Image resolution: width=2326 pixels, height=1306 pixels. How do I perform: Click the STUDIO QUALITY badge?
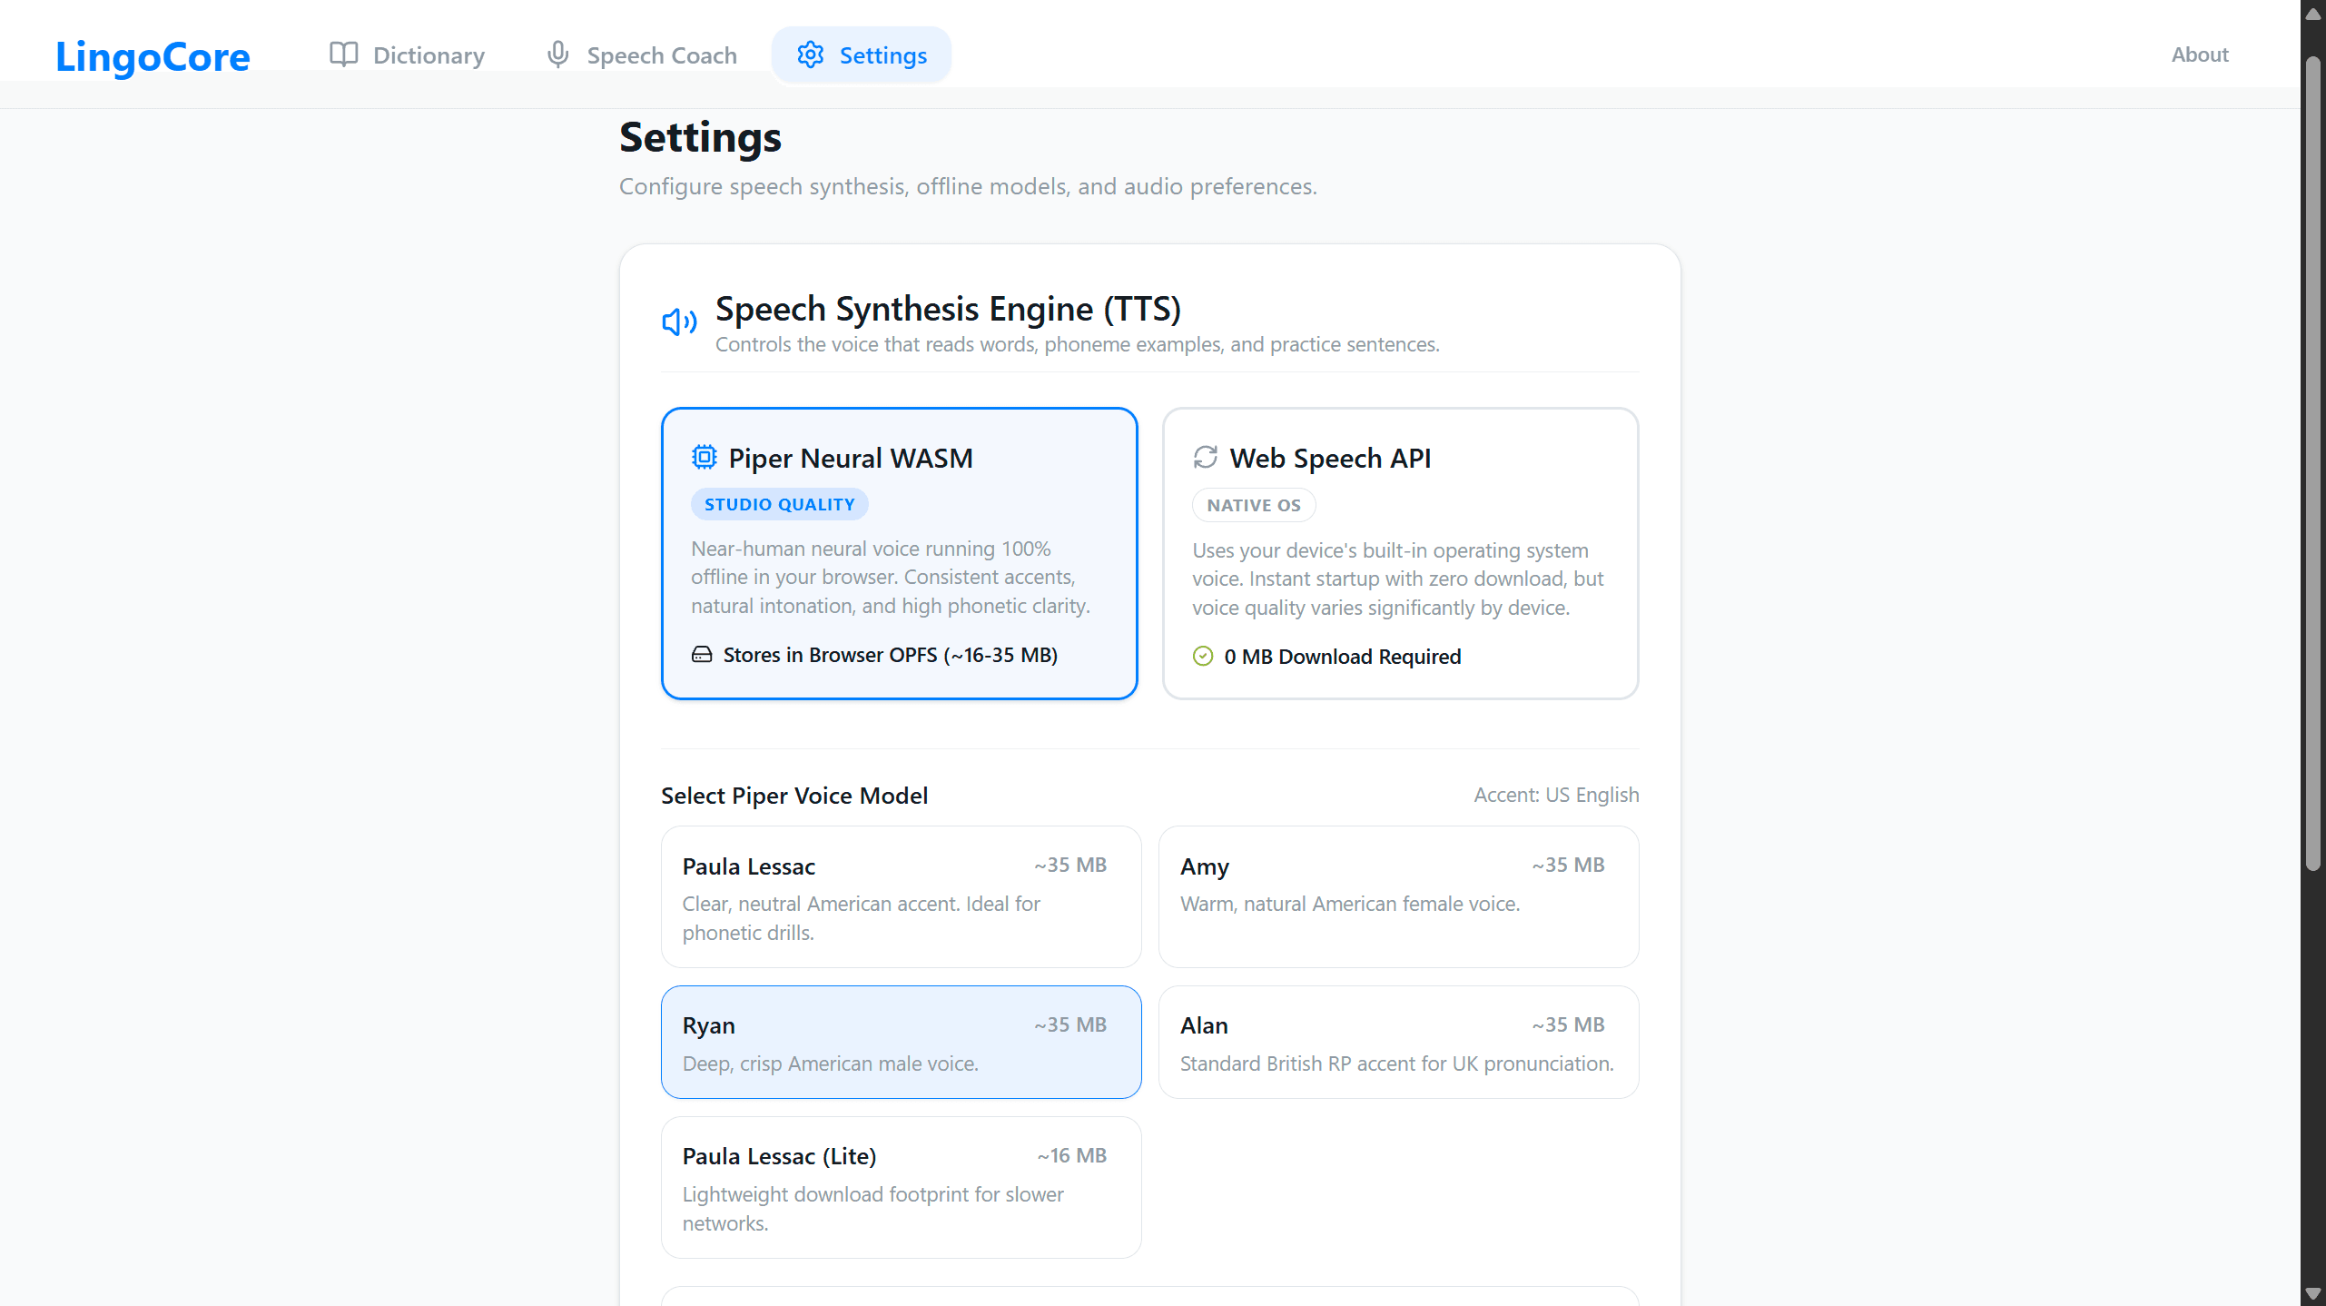[779, 504]
